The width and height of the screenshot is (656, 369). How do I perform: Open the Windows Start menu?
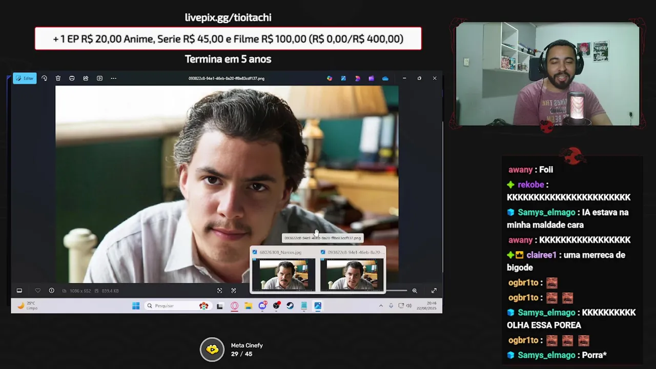coord(136,306)
